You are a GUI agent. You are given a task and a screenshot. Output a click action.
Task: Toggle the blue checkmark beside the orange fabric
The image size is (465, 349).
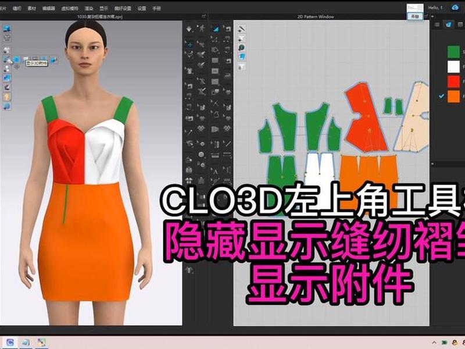(442, 96)
